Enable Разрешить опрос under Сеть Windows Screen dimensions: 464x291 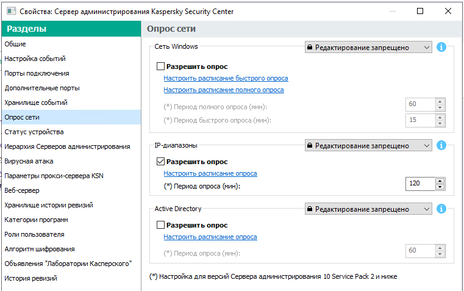point(160,66)
